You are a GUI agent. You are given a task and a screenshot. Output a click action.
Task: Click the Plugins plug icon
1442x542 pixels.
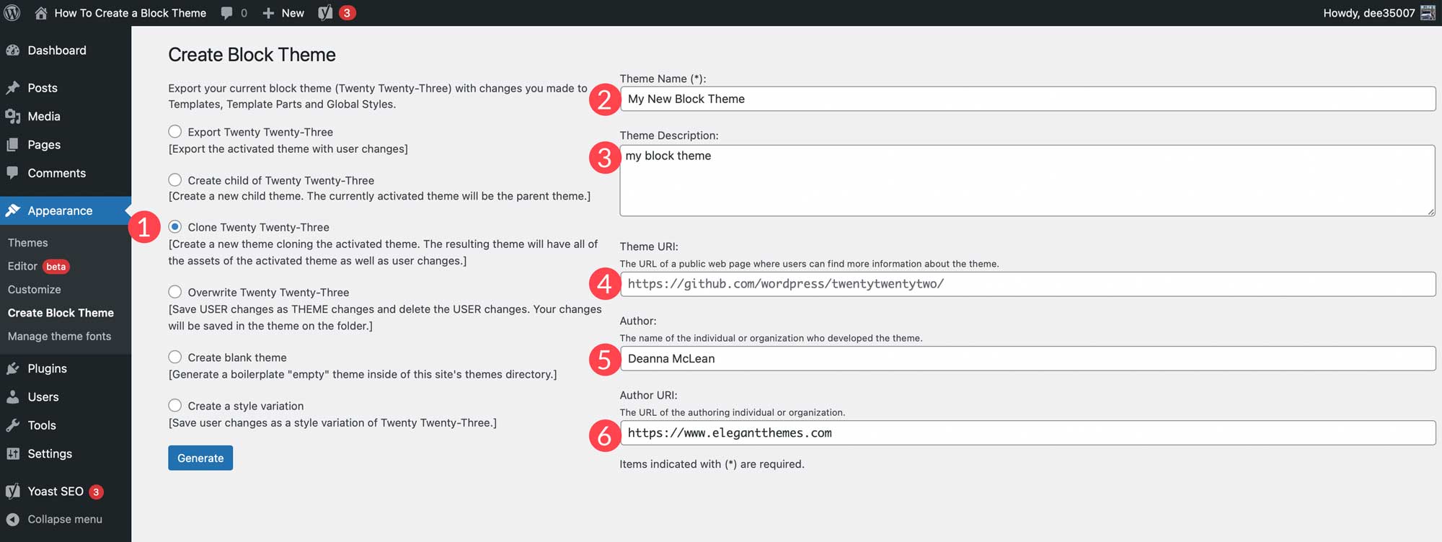click(13, 368)
